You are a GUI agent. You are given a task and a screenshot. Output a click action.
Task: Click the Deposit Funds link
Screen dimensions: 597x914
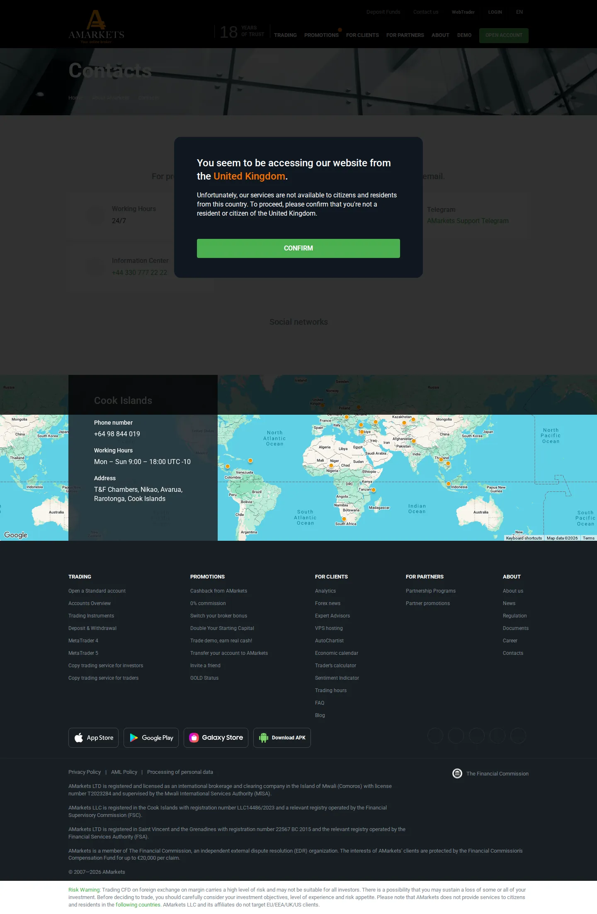(x=383, y=12)
